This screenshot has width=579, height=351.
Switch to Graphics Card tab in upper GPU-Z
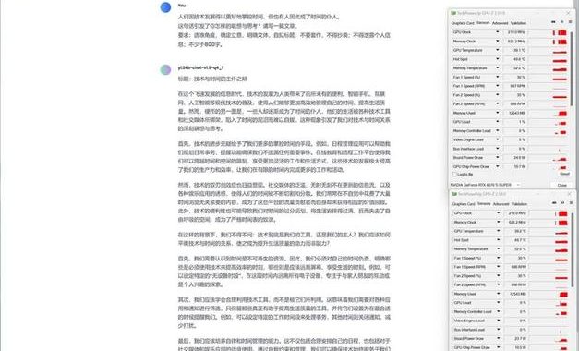click(x=463, y=23)
